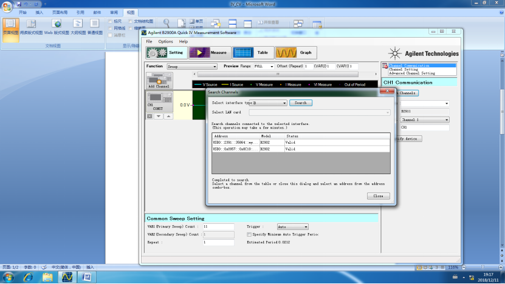Select the USB0::2391::35864 address row

coord(301,142)
